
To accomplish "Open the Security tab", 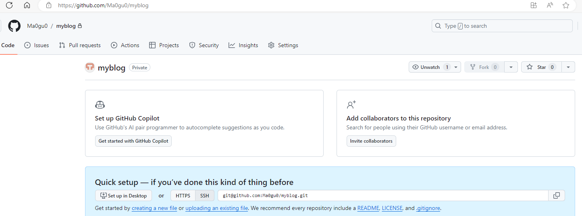I will click(x=204, y=45).
